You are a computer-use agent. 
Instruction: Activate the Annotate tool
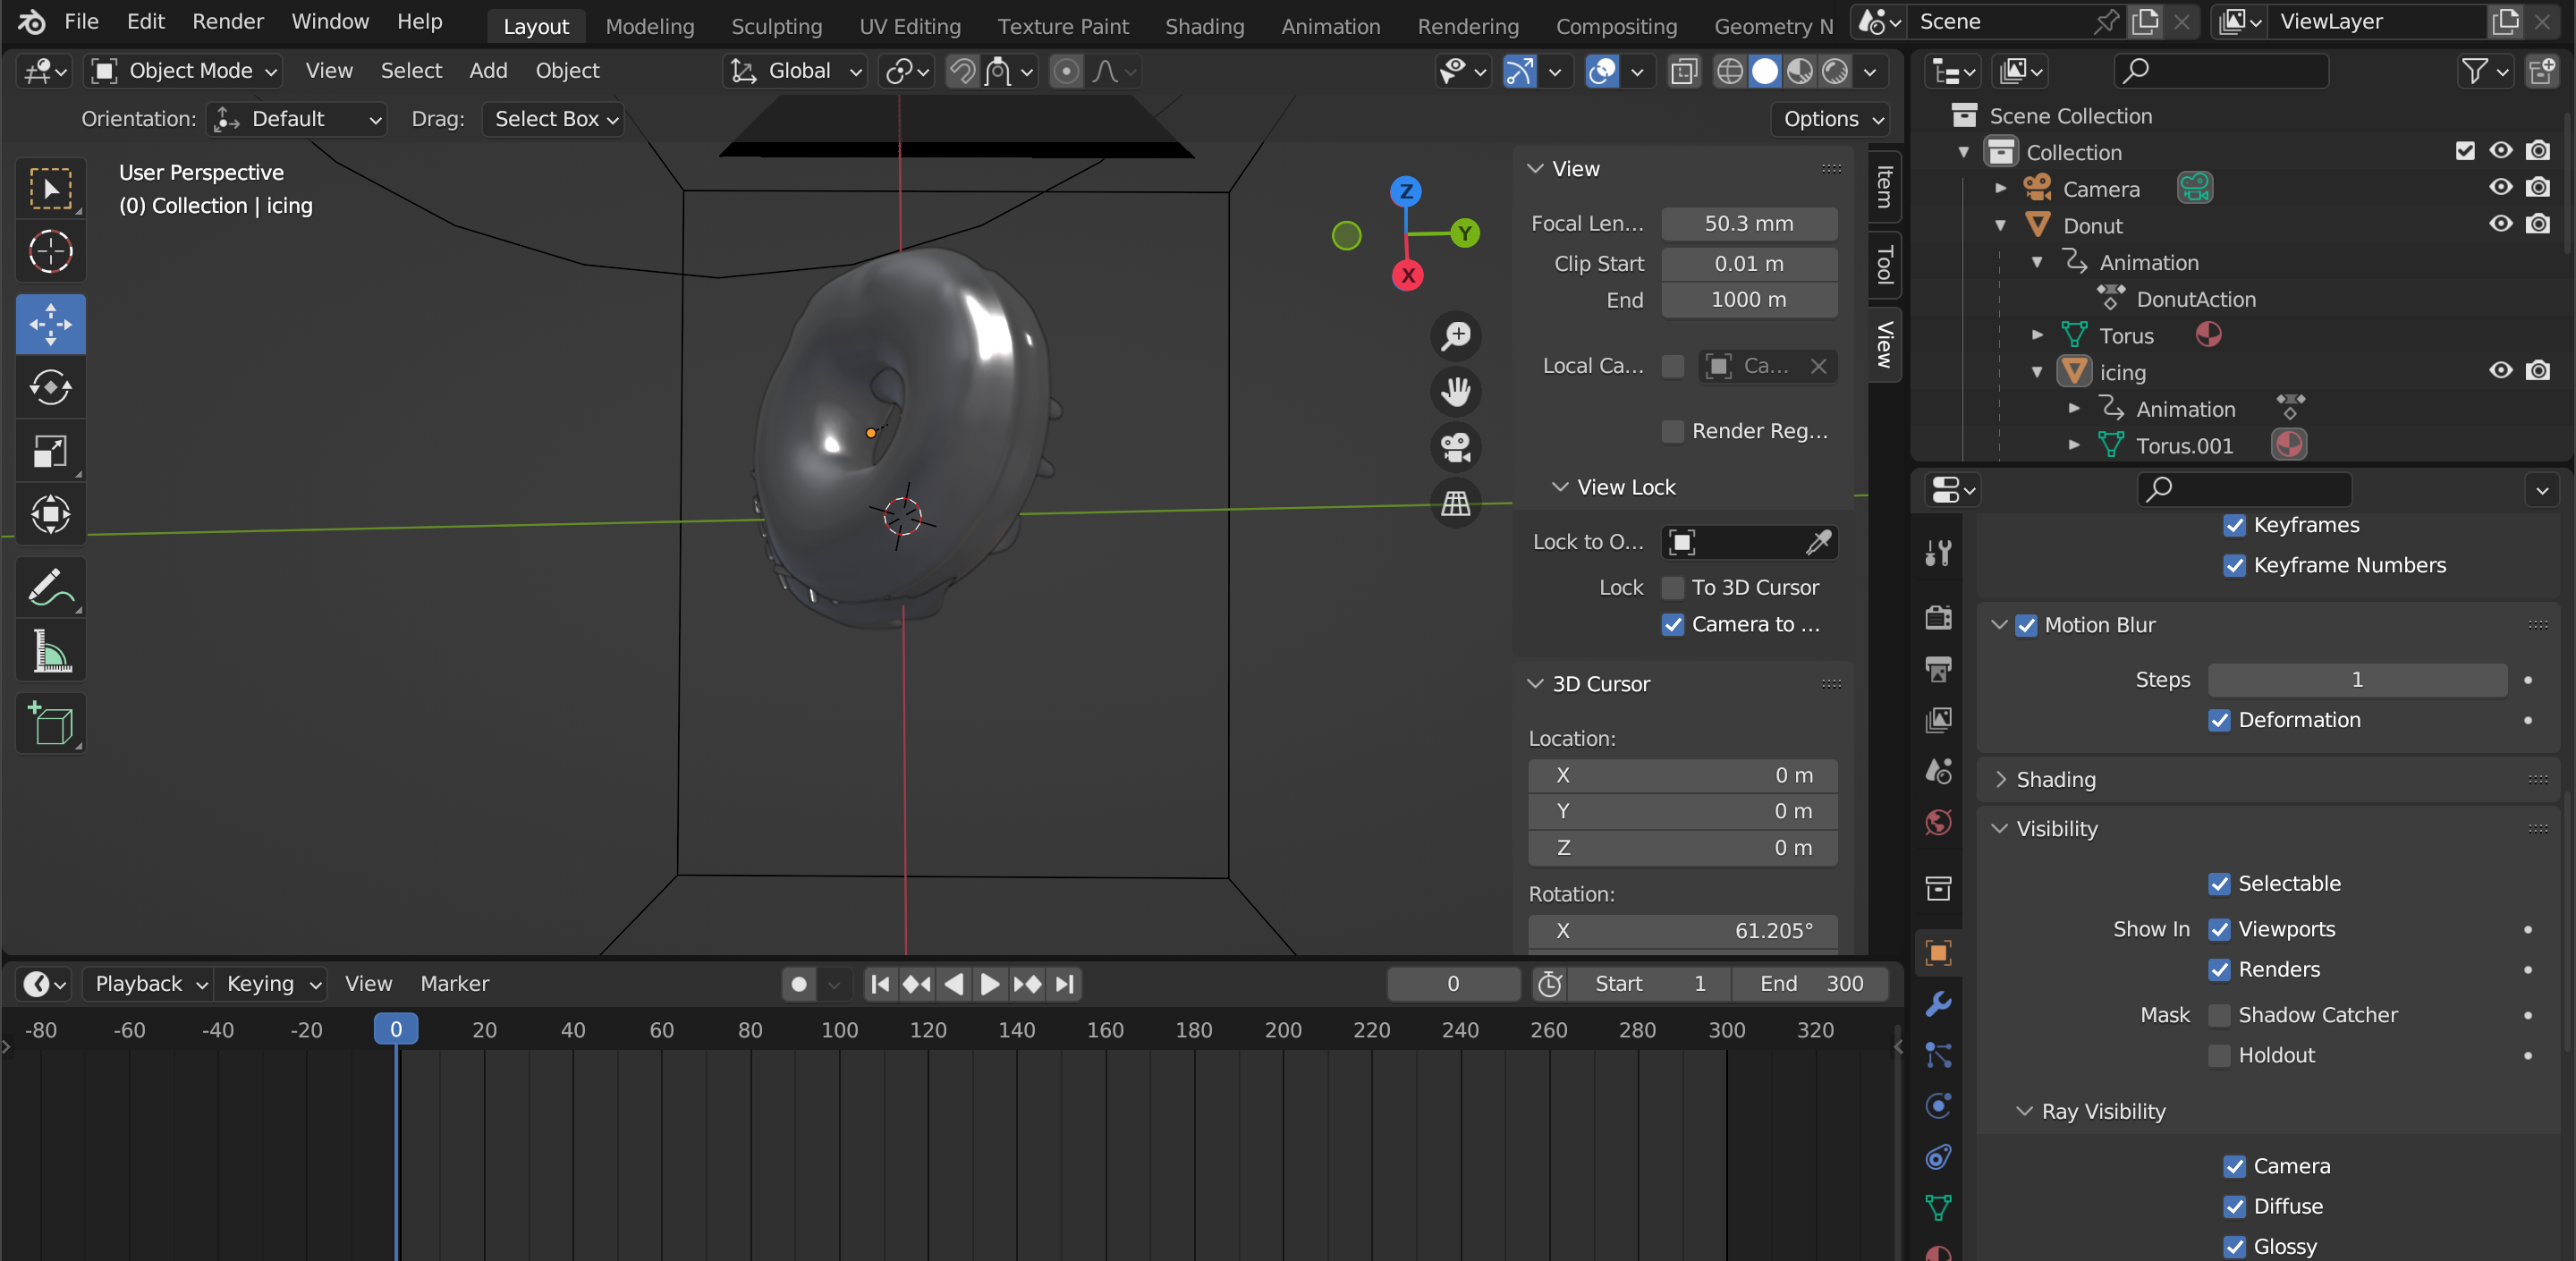pos(50,587)
